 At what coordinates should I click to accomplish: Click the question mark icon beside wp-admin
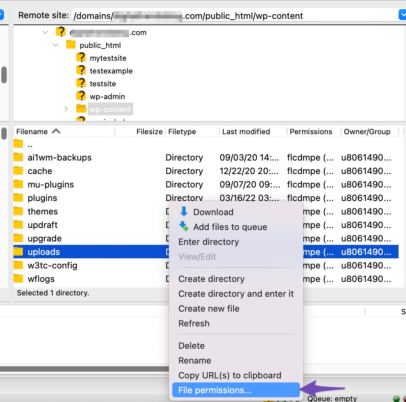81,95
